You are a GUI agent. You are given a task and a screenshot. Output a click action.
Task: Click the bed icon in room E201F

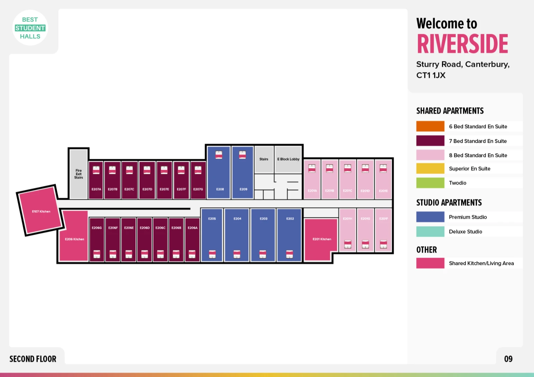click(x=383, y=244)
